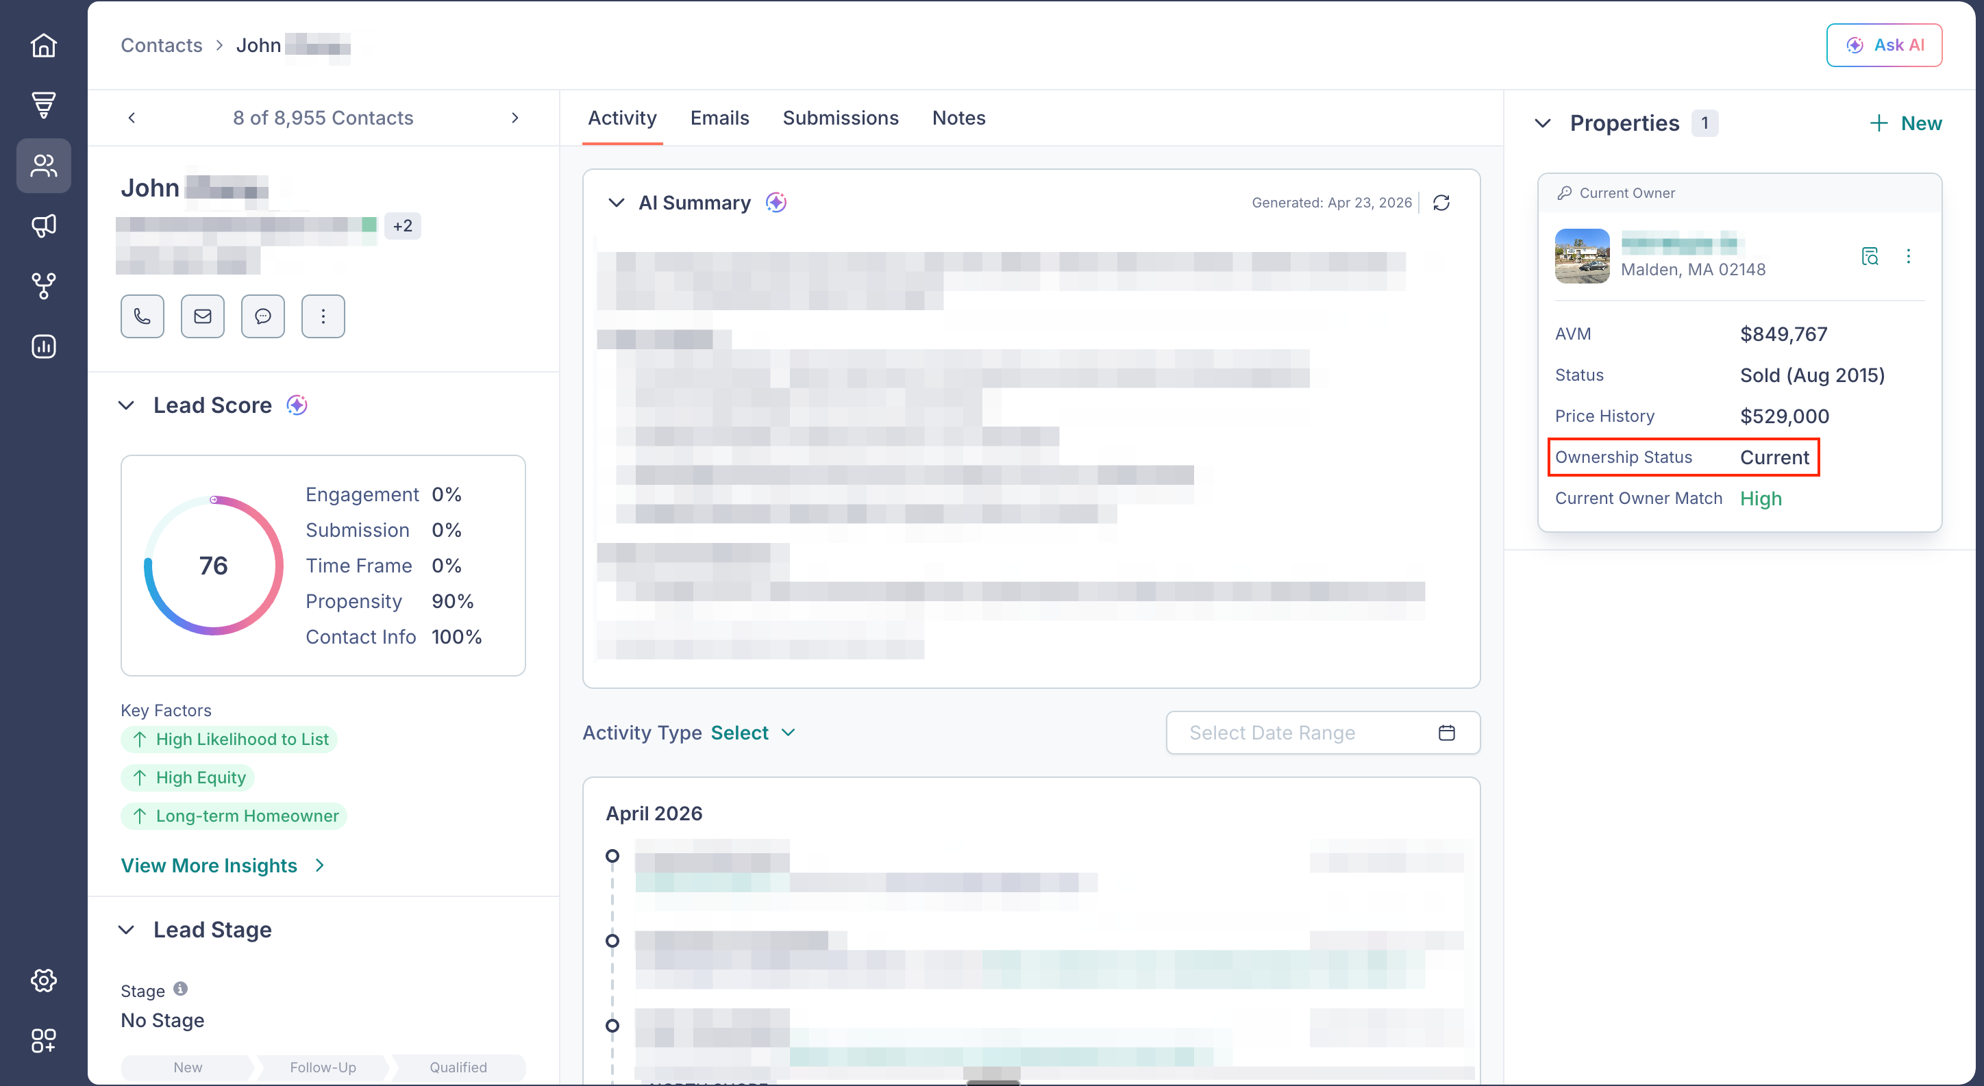The height and width of the screenshot is (1086, 1984).
Task: Collapse the Lead Score section
Action: click(126, 405)
